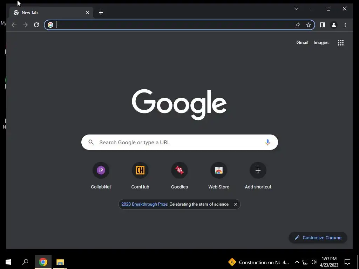Open the side panel icon
Image resolution: width=359 pixels, height=269 pixels.
click(323, 25)
